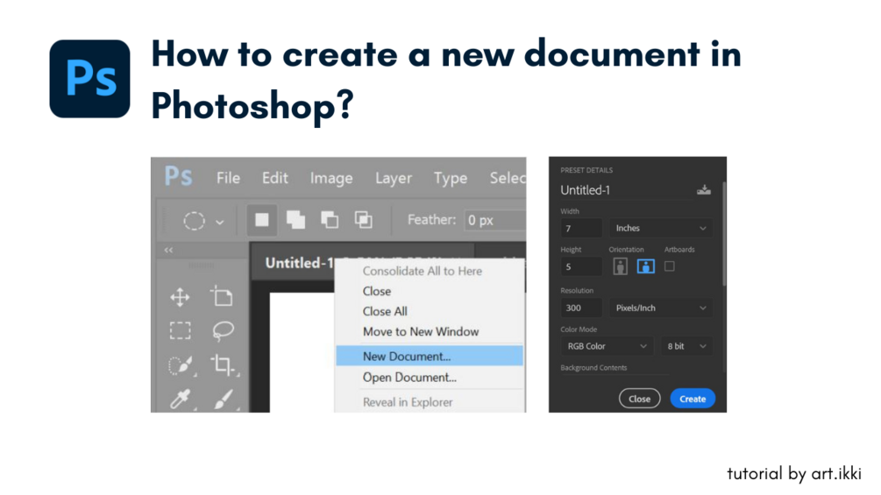Choose Add to Selection mode icon

click(x=295, y=220)
